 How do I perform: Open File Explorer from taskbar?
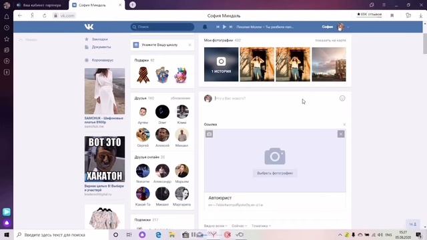coord(172,235)
